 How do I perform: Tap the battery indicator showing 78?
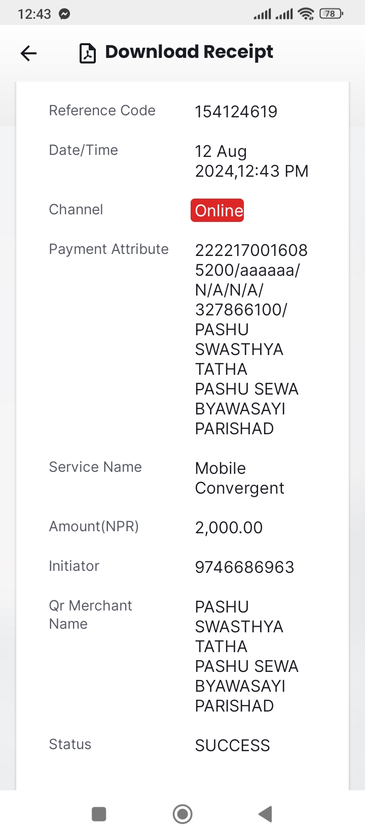pos(331,14)
